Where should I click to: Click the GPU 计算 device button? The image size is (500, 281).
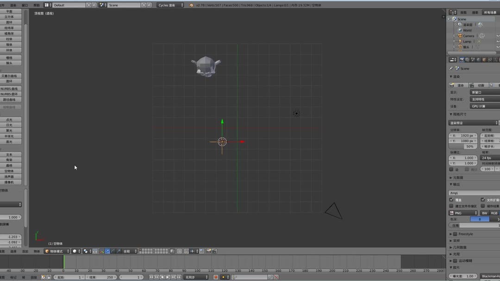coord(483,106)
